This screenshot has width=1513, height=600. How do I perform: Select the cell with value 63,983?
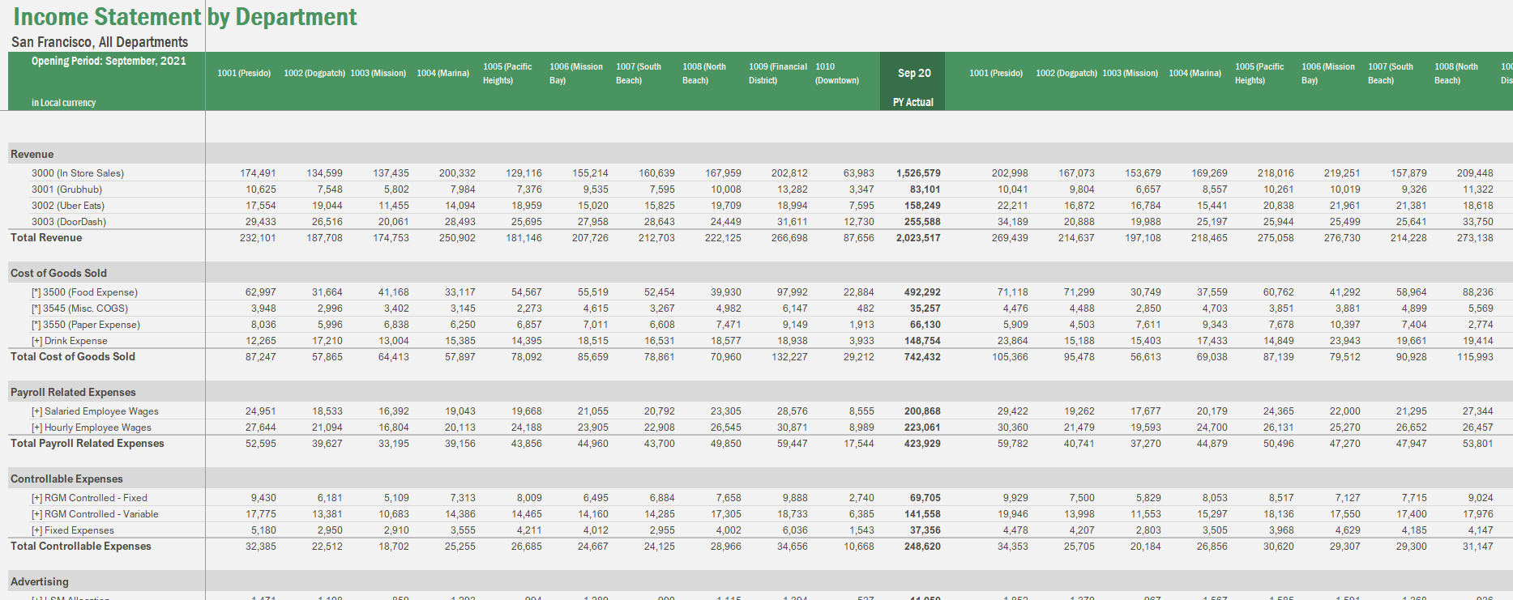click(x=859, y=173)
